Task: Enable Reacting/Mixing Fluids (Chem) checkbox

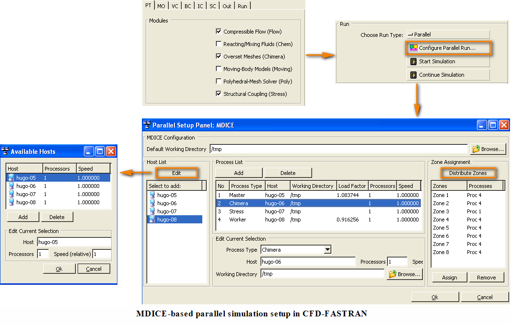Action: click(219, 44)
